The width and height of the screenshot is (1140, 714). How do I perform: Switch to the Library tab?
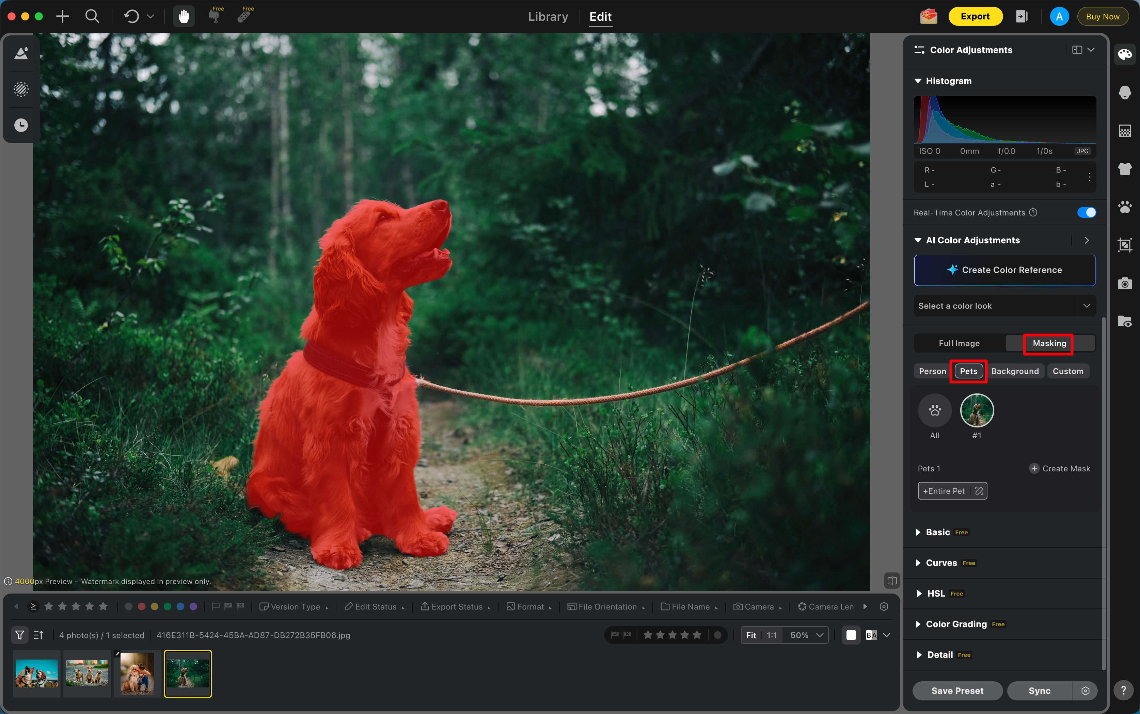pos(548,17)
